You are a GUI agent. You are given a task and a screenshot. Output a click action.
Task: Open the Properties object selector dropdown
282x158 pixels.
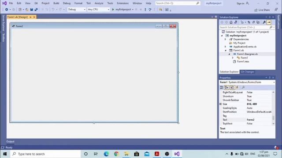click(x=274, y=83)
